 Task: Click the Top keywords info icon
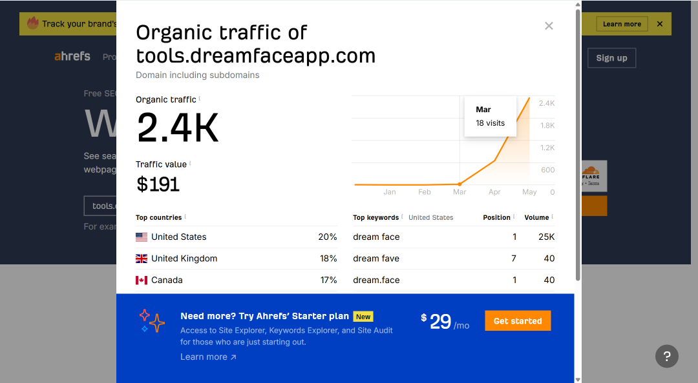(x=402, y=217)
